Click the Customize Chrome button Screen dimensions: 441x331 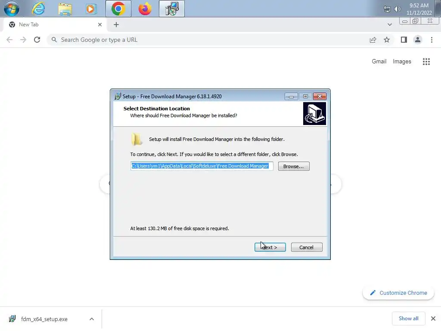[398, 293]
